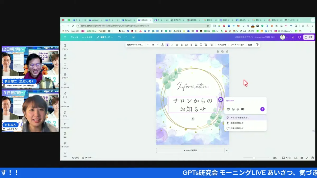
Task: Enter fullscreen presentation mode
Action: pos(307,158)
